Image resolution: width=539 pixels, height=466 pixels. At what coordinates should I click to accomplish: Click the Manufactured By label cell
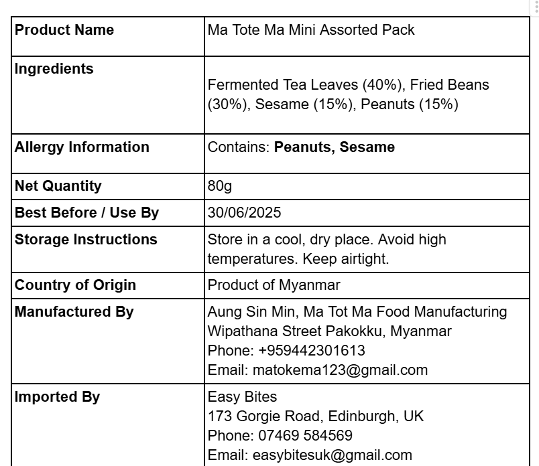[x=108, y=341]
